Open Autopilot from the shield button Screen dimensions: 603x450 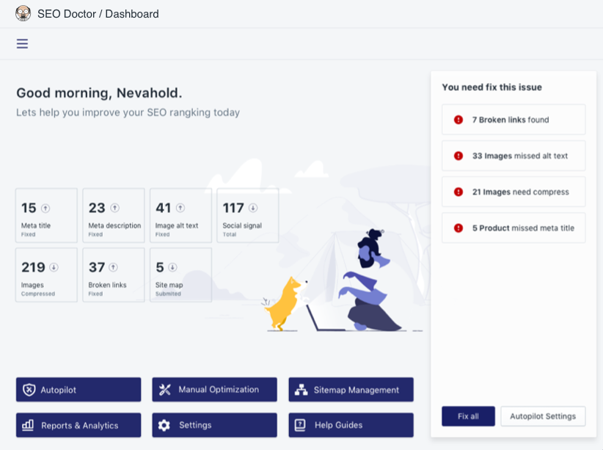click(78, 390)
